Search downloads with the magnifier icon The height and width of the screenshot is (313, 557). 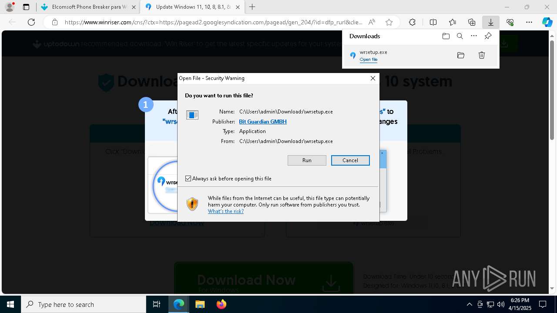tap(460, 36)
